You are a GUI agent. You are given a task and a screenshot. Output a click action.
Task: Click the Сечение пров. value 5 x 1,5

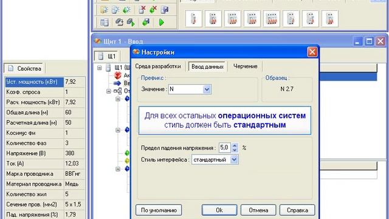(x=73, y=204)
